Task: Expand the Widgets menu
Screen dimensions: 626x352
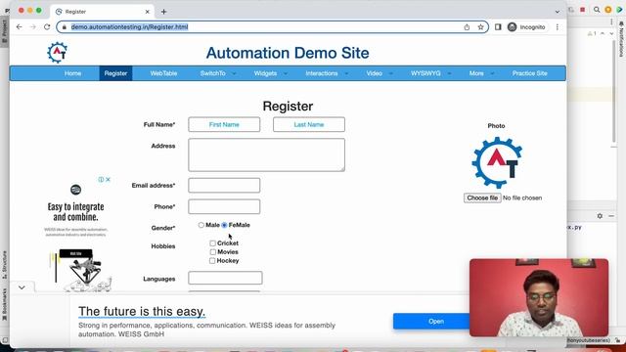Action: (x=270, y=73)
